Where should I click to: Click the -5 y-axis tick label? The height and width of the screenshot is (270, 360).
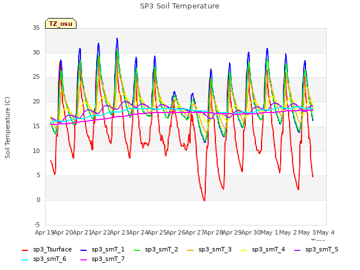(37, 224)
